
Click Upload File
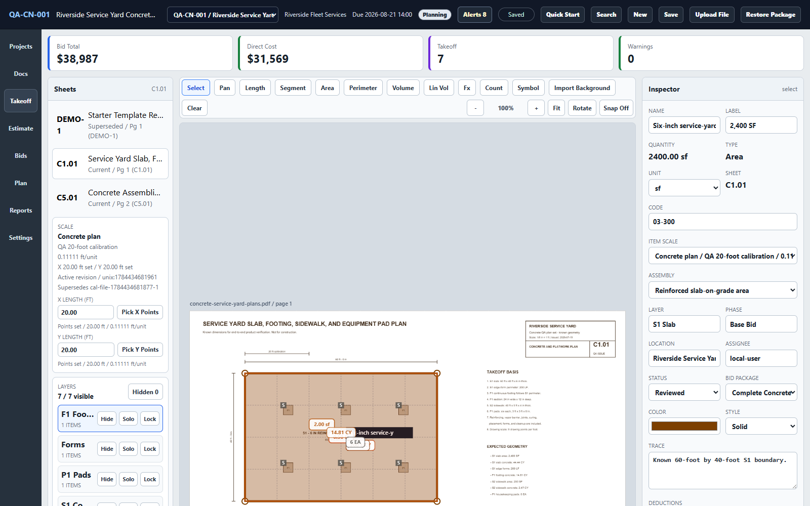coord(712,15)
